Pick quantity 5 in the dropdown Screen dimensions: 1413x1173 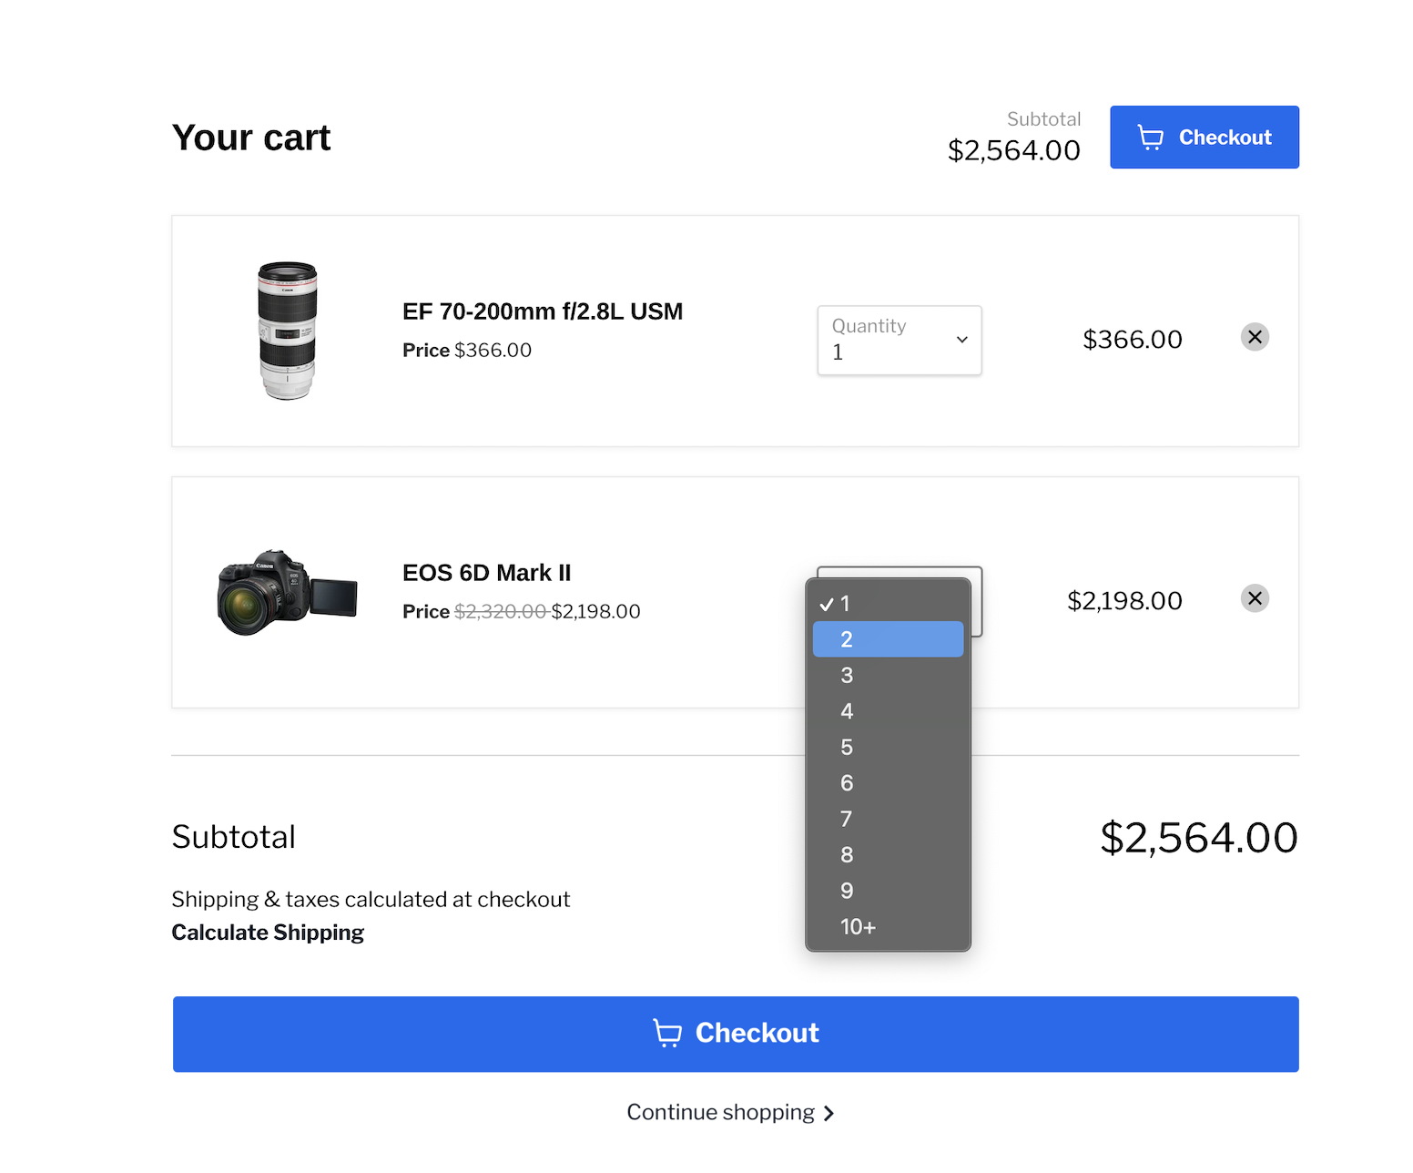[x=888, y=747]
